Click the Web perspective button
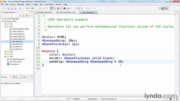 click(x=165, y=8)
